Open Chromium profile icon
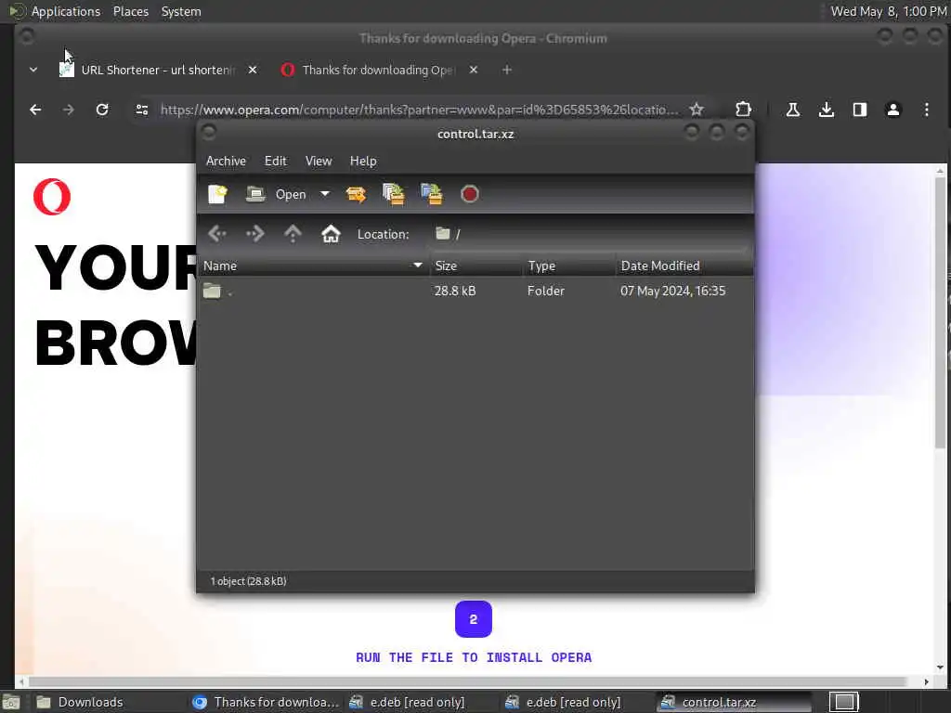Screen dimensions: 951x713 [892, 110]
